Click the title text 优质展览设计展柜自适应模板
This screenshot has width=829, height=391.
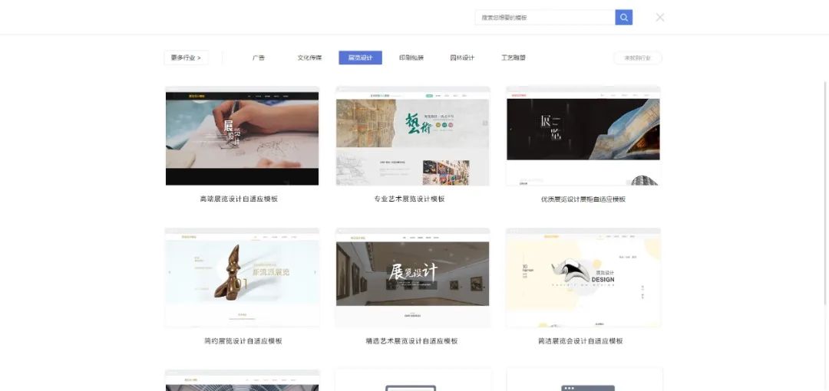click(x=583, y=199)
